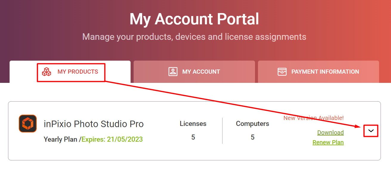The height and width of the screenshot is (169, 391).
Task: Click the Computers count of 5
Action: (x=252, y=137)
